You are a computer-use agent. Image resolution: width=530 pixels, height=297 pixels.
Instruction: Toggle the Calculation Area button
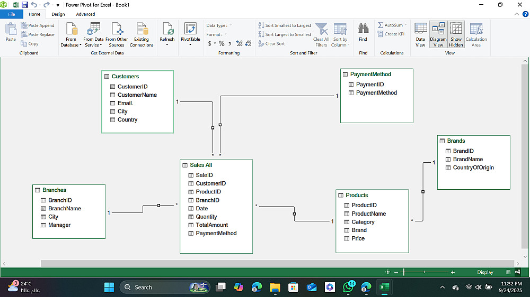(x=476, y=34)
